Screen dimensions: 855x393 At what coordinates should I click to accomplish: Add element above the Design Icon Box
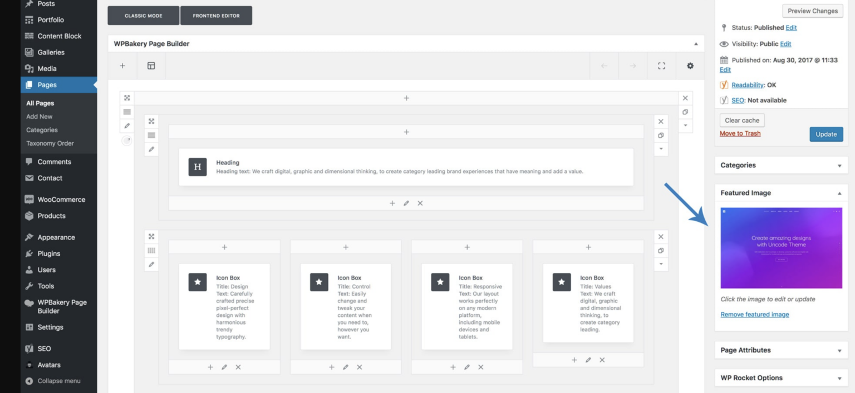tap(224, 247)
